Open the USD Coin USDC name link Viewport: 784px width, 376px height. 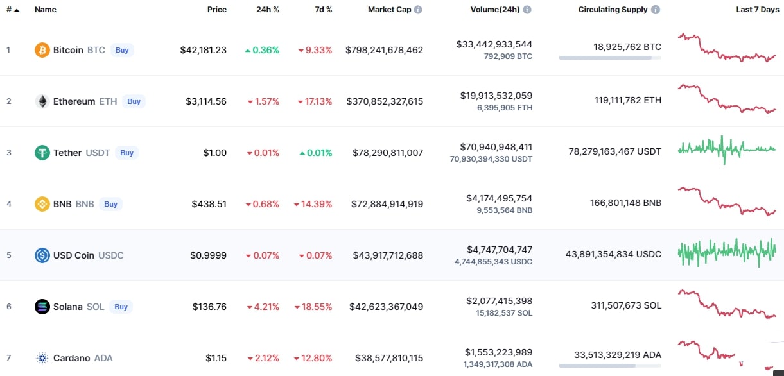tap(89, 255)
